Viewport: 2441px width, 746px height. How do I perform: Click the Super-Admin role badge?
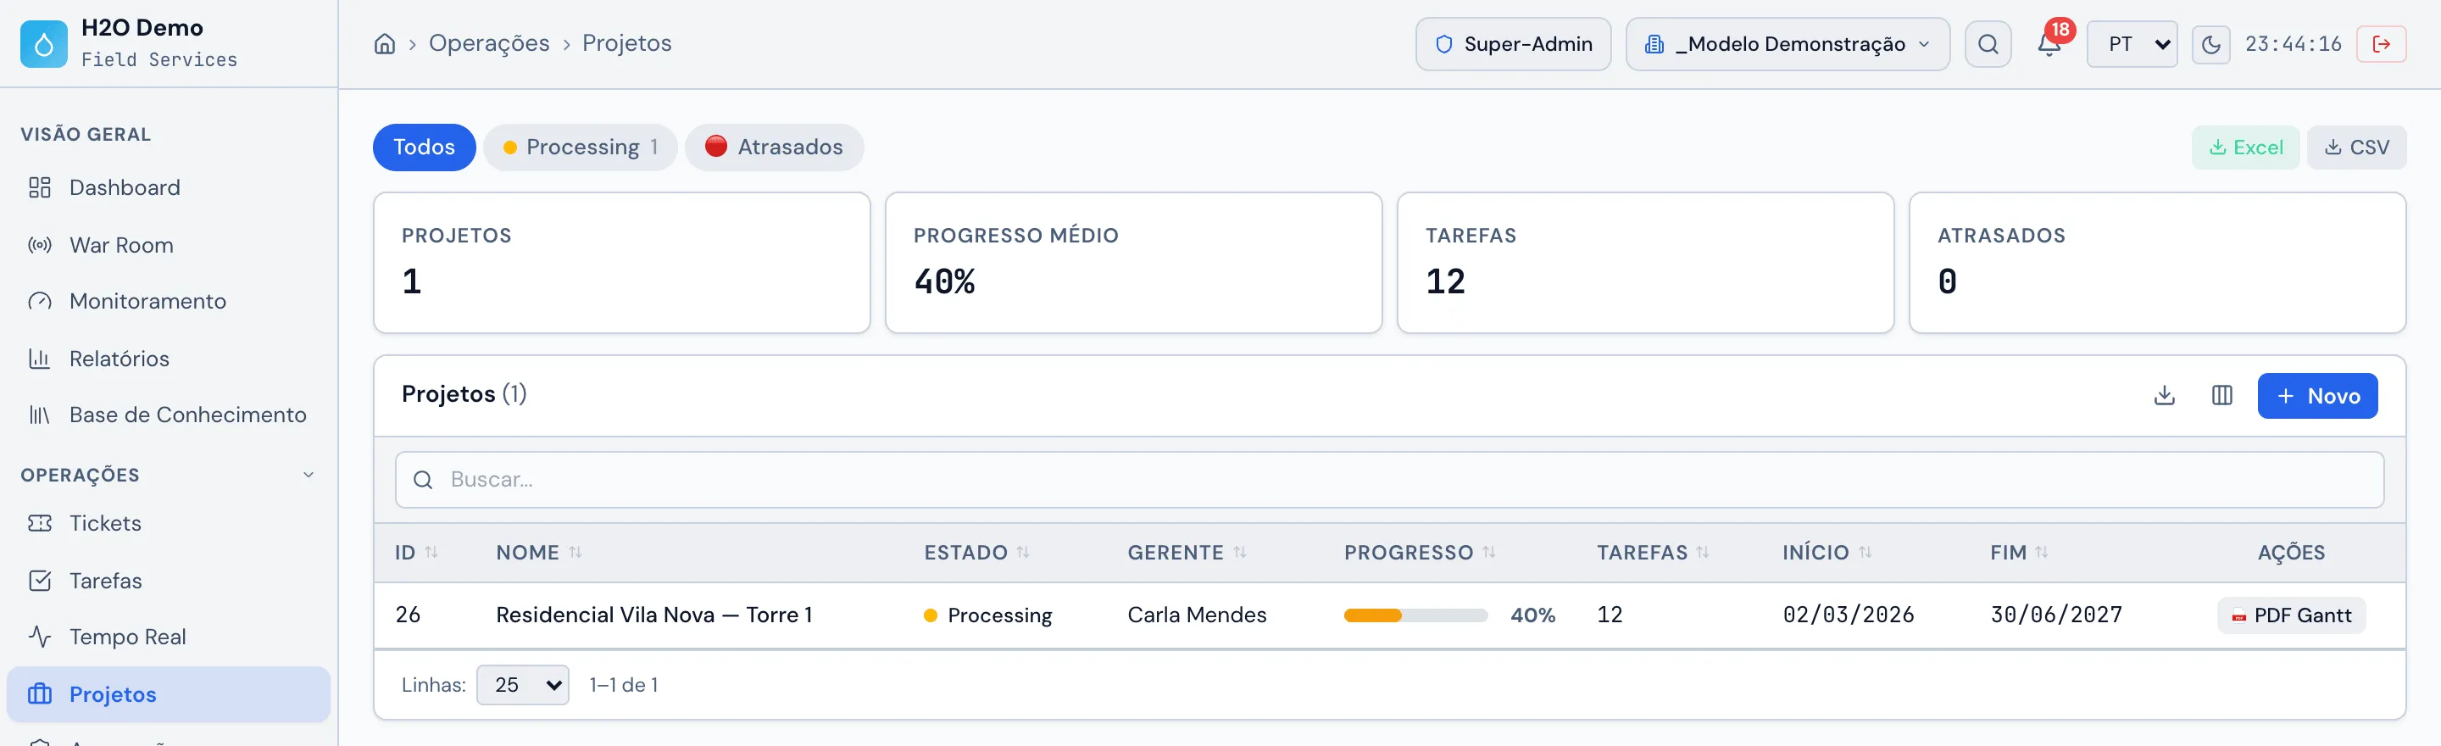click(1513, 43)
